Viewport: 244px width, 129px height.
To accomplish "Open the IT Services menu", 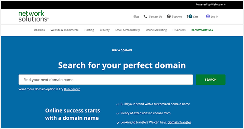I will pyautogui.click(x=179, y=30).
